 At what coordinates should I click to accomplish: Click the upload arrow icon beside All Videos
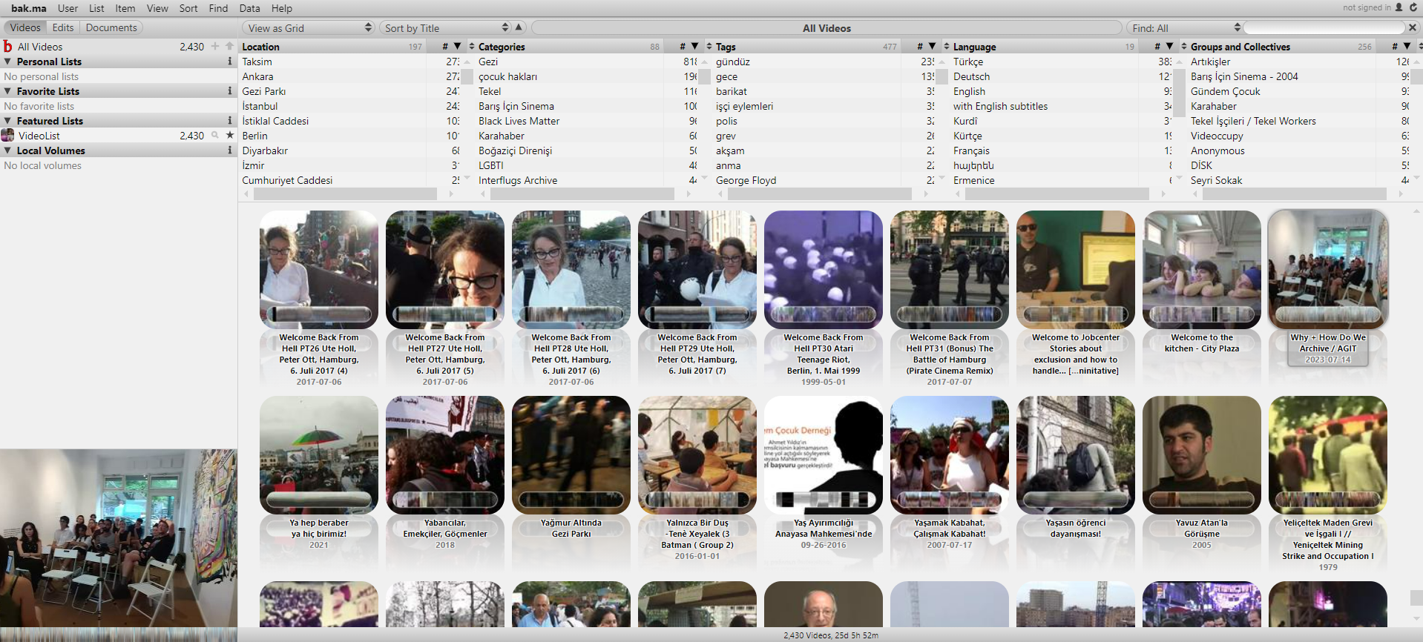click(230, 46)
